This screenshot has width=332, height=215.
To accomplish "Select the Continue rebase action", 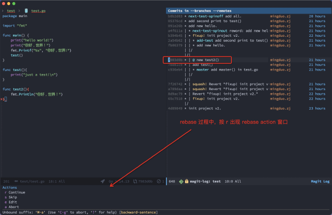I will tap(17, 192).
